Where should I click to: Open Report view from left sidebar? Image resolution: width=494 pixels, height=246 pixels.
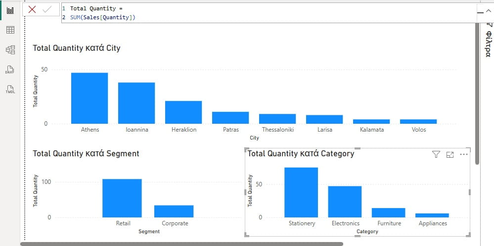(x=10, y=10)
